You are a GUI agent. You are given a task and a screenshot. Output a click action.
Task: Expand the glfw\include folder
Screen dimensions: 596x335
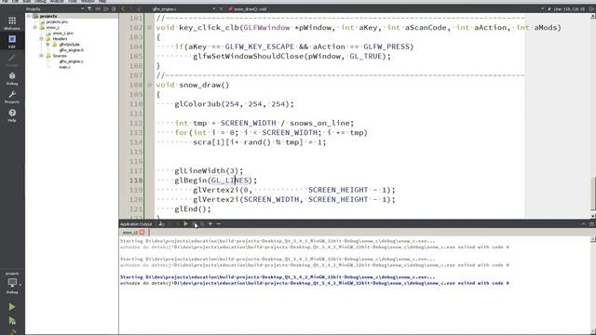[47, 45]
